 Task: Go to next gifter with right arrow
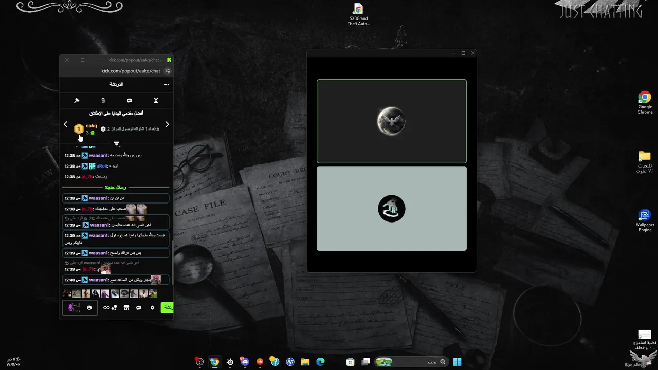pos(167,124)
